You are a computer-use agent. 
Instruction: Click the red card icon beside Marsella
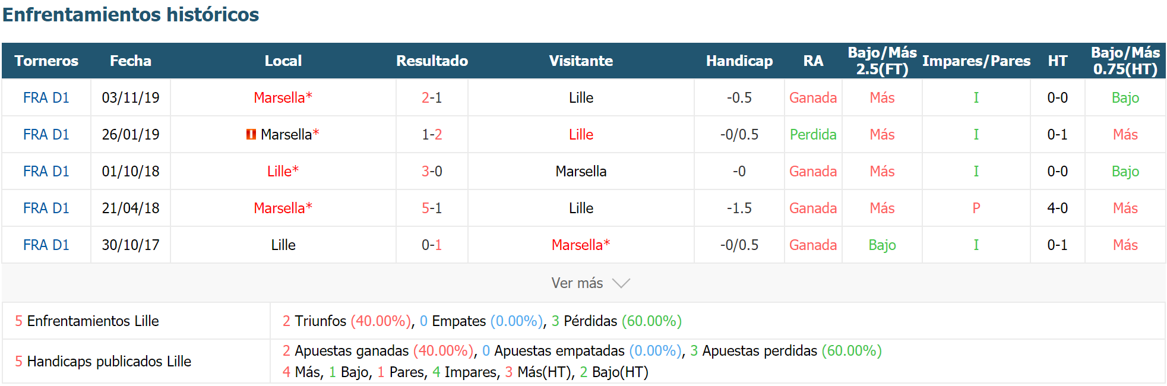click(x=251, y=135)
